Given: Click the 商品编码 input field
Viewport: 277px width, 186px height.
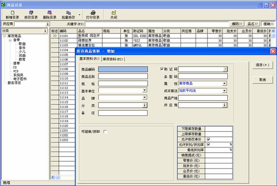Looking at the screenshot, I should pyautogui.click(x=123, y=69).
